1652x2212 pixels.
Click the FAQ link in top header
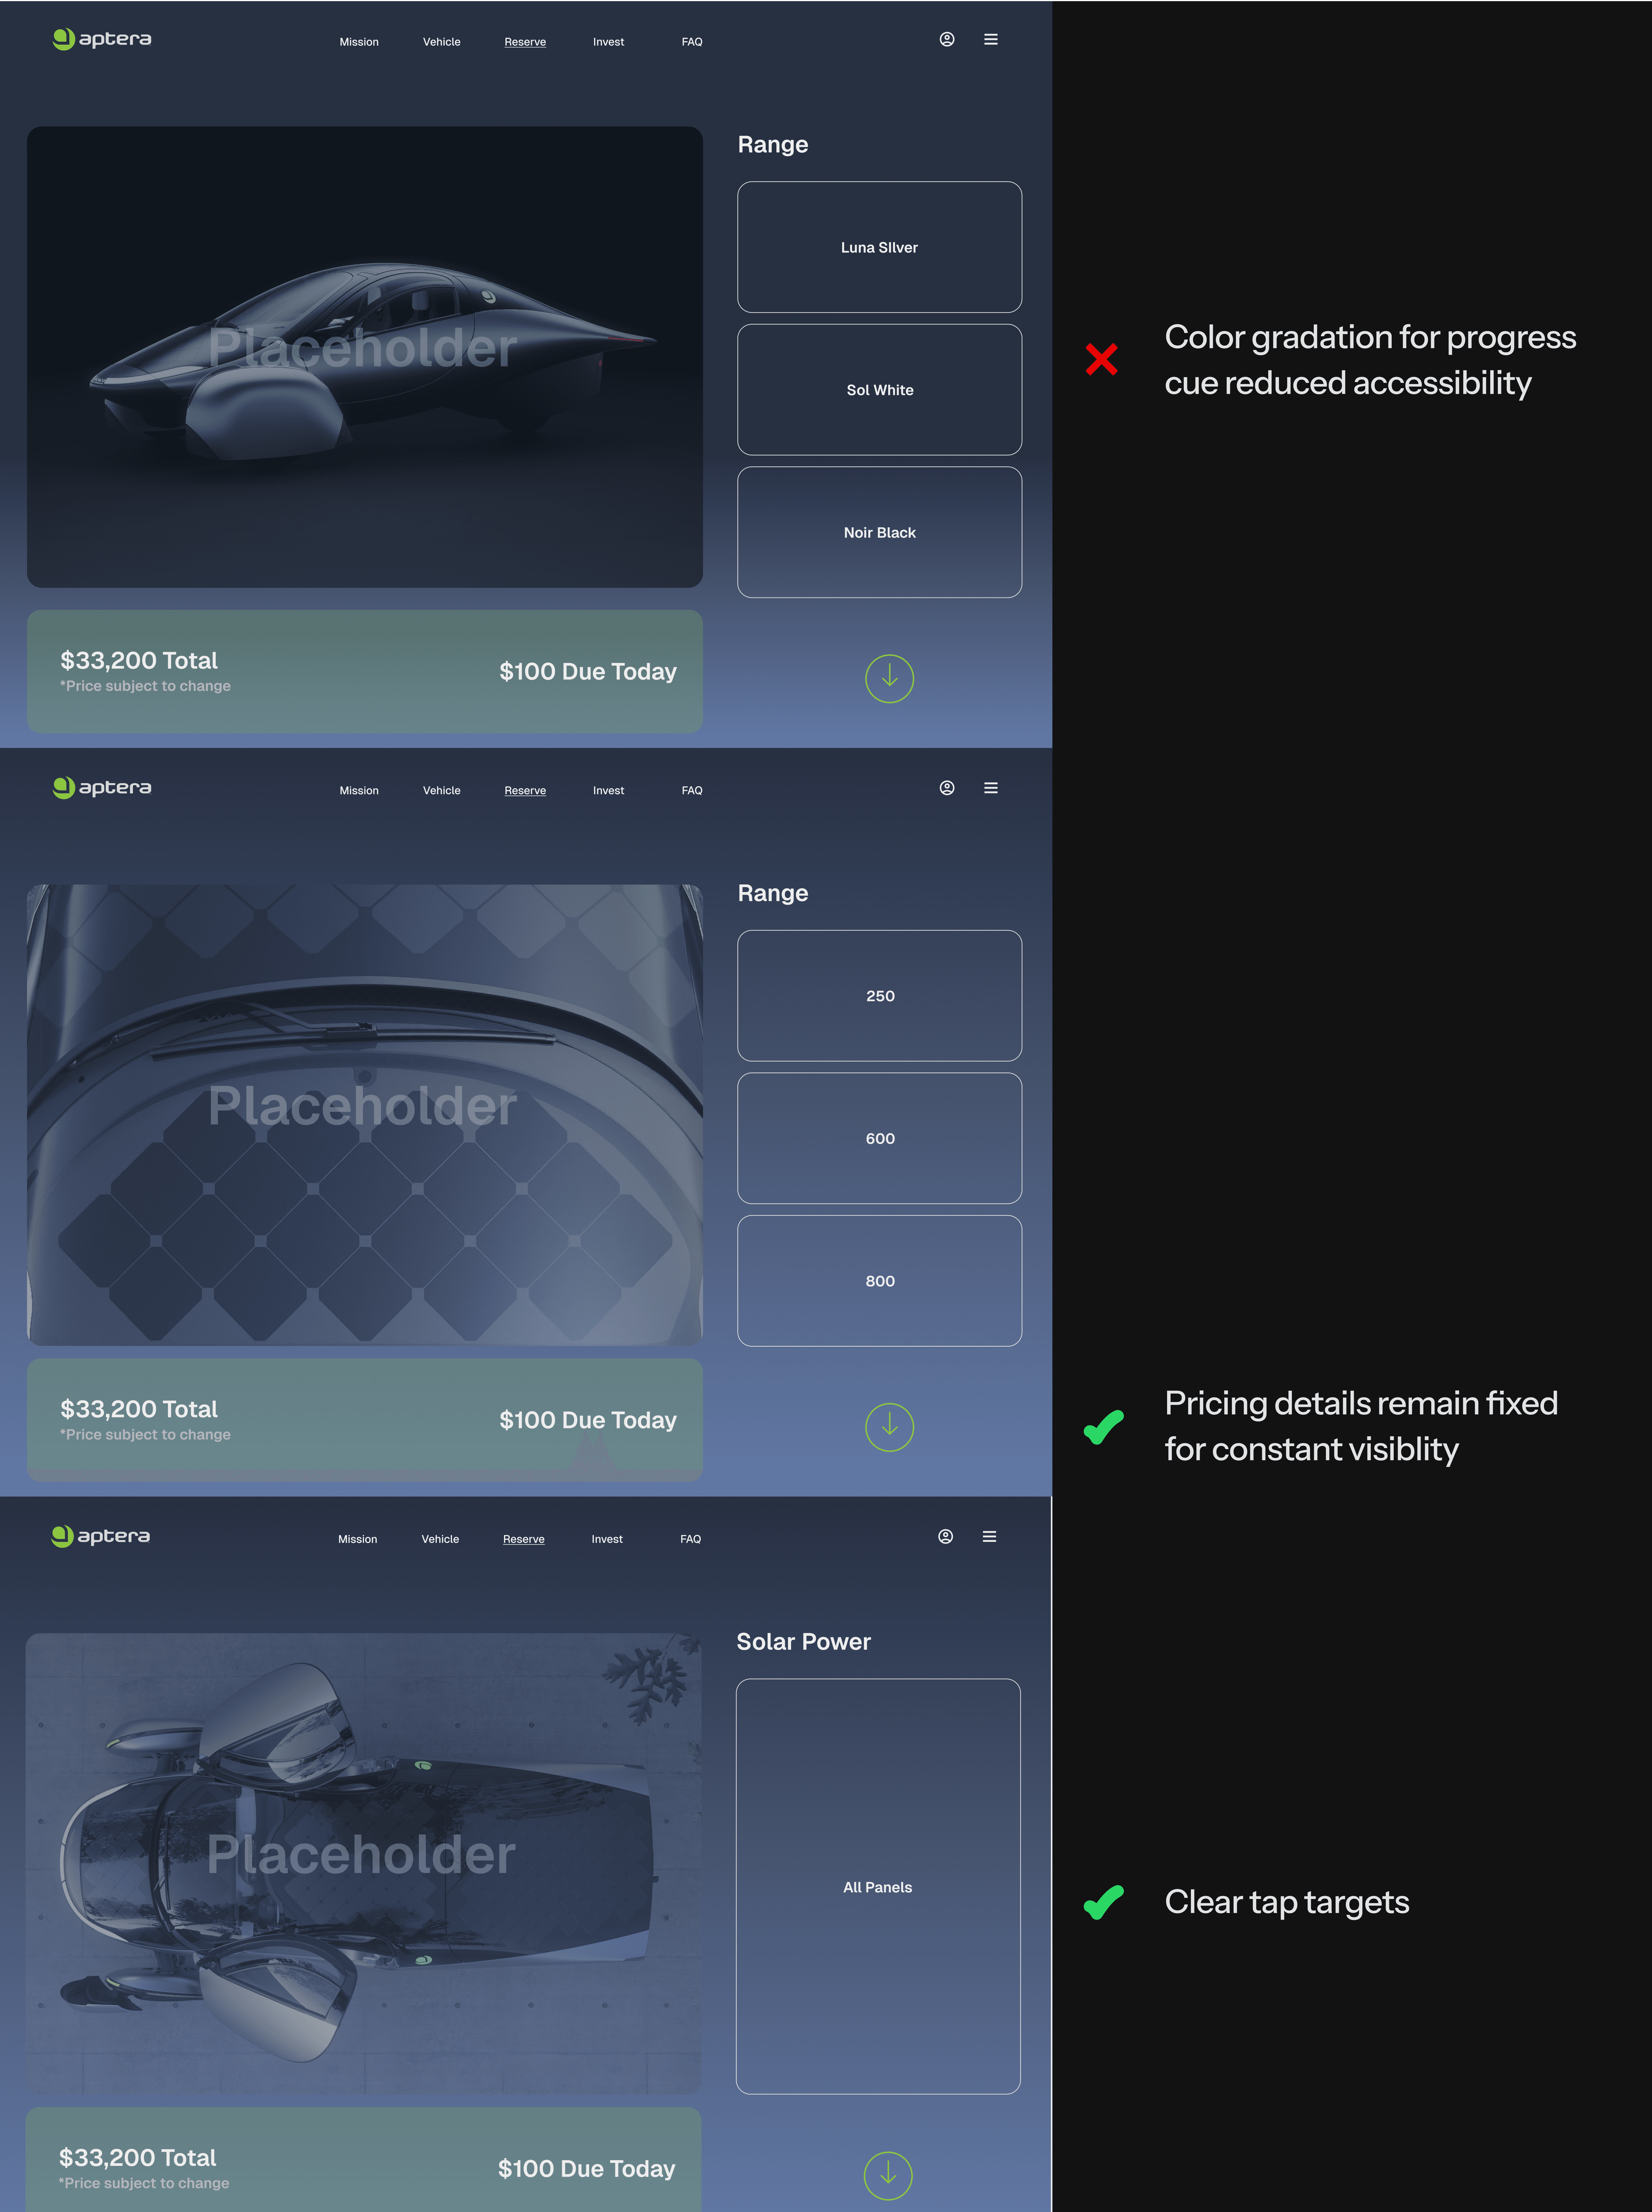[692, 42]
